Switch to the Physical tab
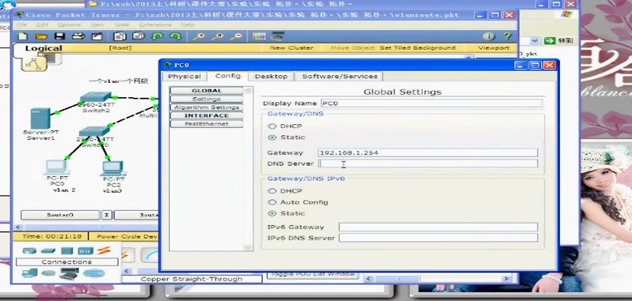The image size is (632, 301). pos(184,76)
